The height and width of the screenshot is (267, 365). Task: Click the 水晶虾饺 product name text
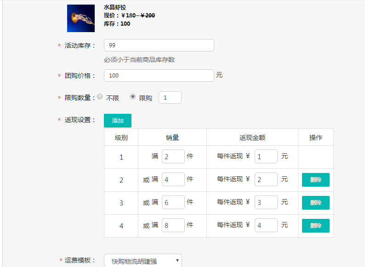point(115,7)
